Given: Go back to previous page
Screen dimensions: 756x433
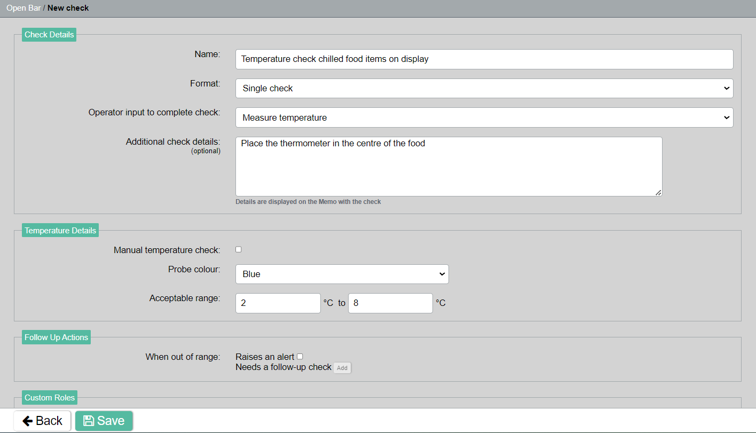Looking at the screenshot, I should pyautogui.click(x=43, y=421).
